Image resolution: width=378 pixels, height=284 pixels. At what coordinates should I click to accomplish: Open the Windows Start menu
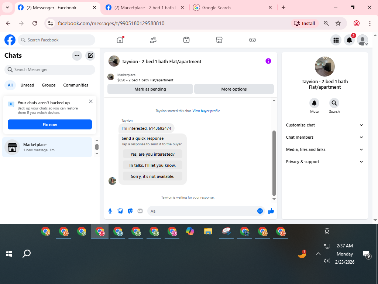tap(9, 254)
